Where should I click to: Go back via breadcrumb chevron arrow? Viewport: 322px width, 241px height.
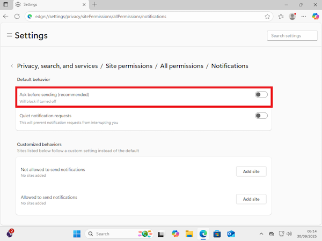pyautogui.click(x=12, y=66)
